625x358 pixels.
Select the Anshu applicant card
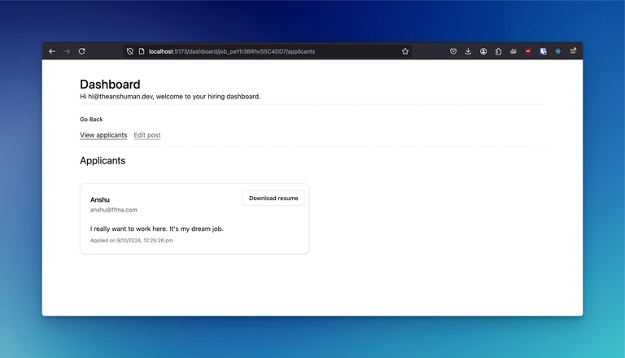pos(194,219)
